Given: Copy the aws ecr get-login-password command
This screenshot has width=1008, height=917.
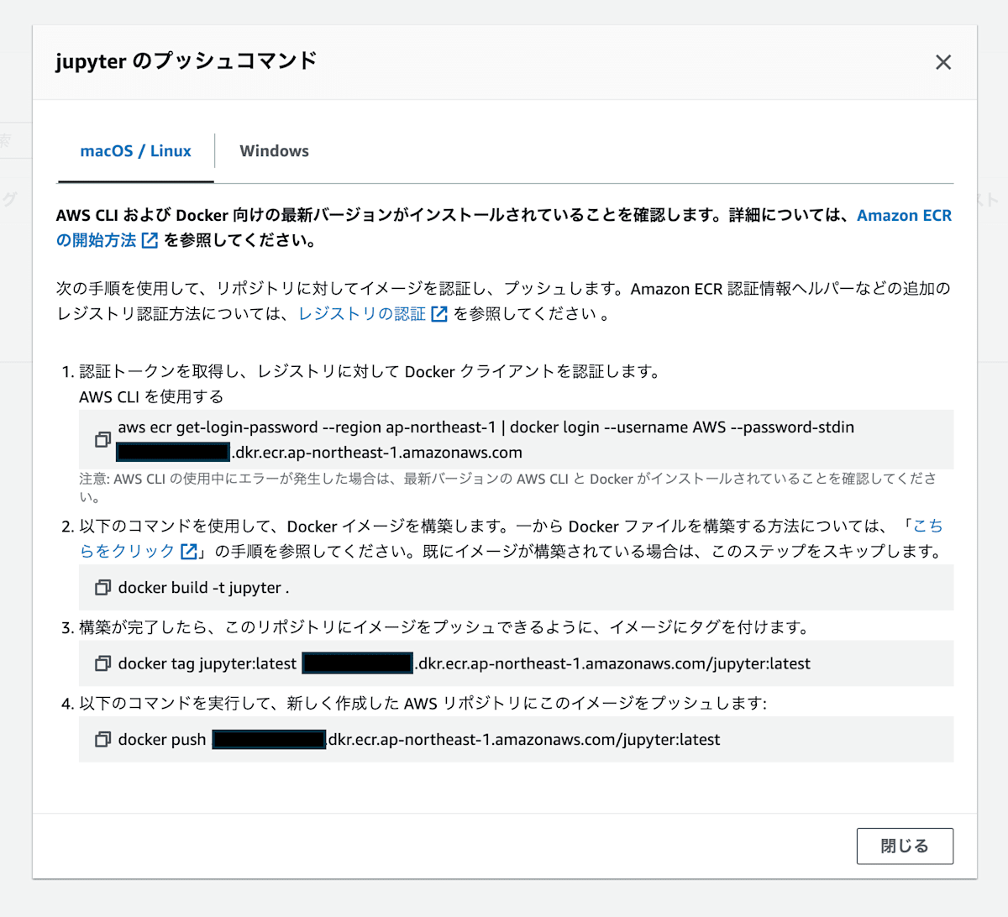Looking at the screenshot, I should pyautogui.click(x=102, y=439).
